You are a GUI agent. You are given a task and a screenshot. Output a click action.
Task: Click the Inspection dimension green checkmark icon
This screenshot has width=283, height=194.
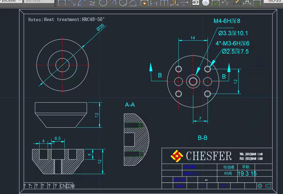coord(216,3)
